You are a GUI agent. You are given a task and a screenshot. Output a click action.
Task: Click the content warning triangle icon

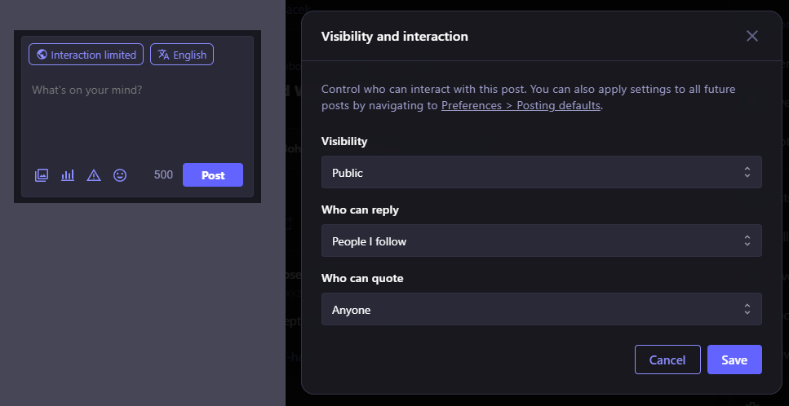[x=94, y=175]
